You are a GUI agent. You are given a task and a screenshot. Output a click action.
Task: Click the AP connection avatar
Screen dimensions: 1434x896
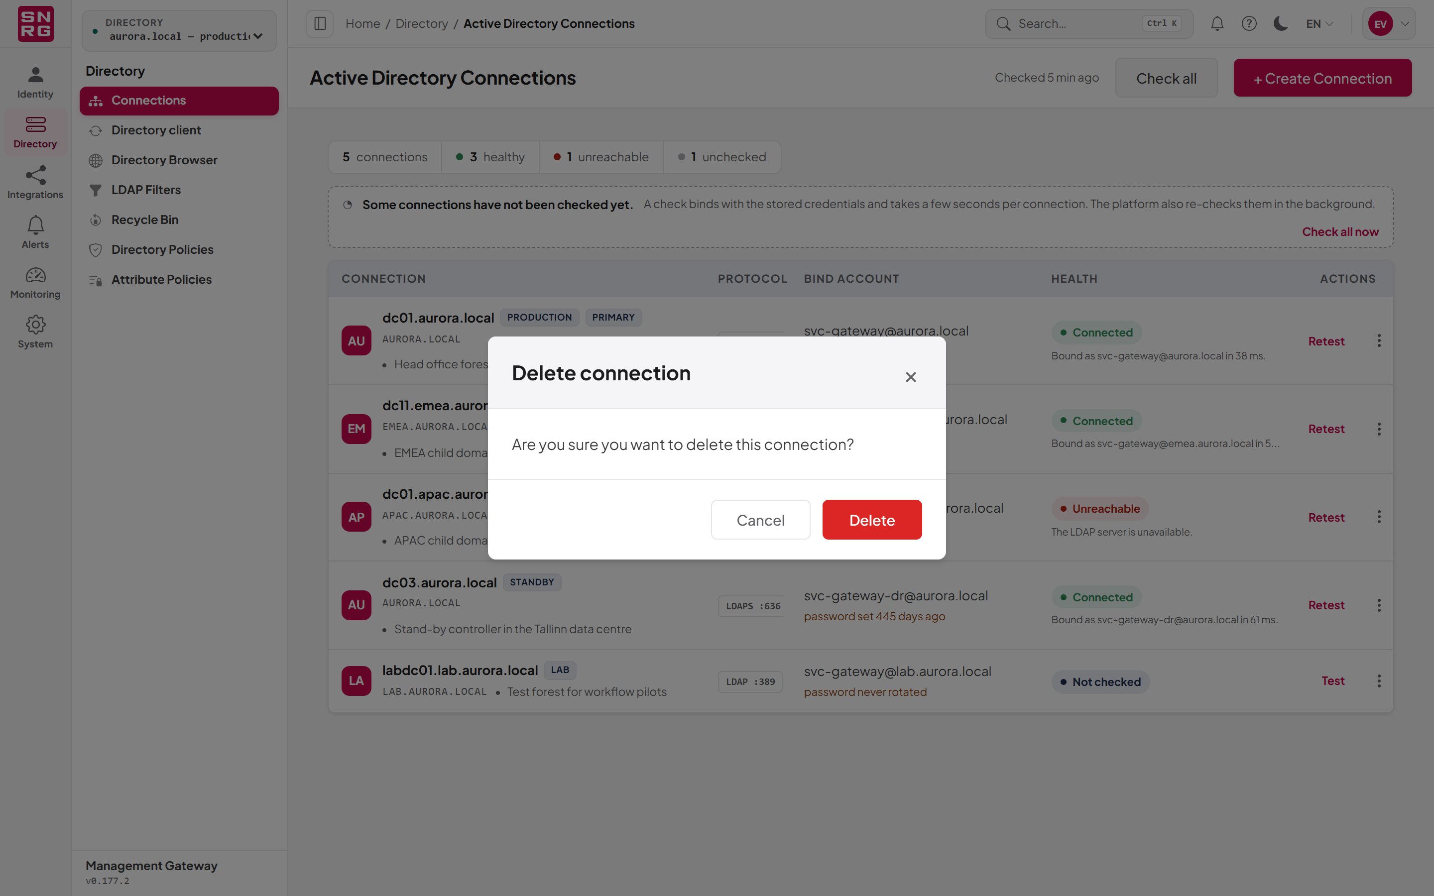(x=356, y=517)
